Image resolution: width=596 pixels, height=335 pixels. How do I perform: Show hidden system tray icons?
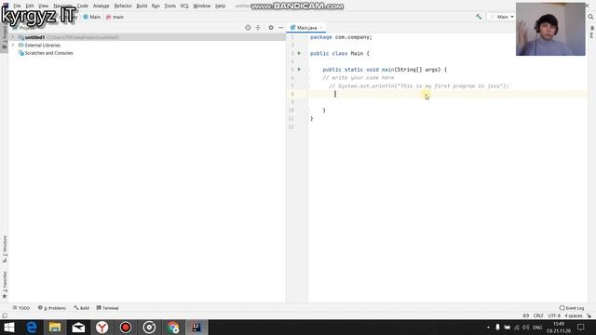pyautogui.click(x=488, y=328)
